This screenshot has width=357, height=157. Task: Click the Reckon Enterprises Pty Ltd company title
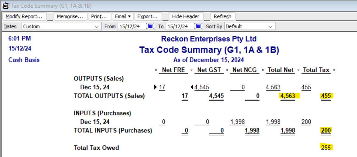coord(209,39)
